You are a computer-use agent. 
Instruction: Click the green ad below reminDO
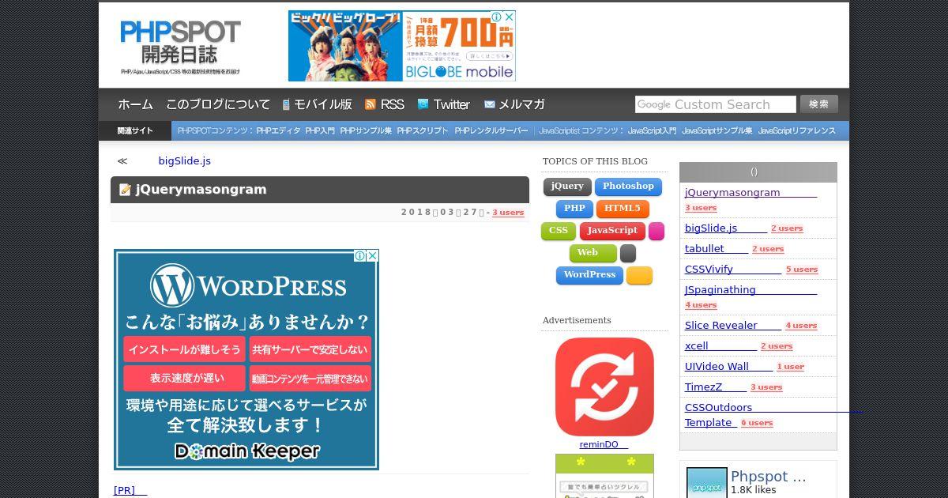point(604,476)
